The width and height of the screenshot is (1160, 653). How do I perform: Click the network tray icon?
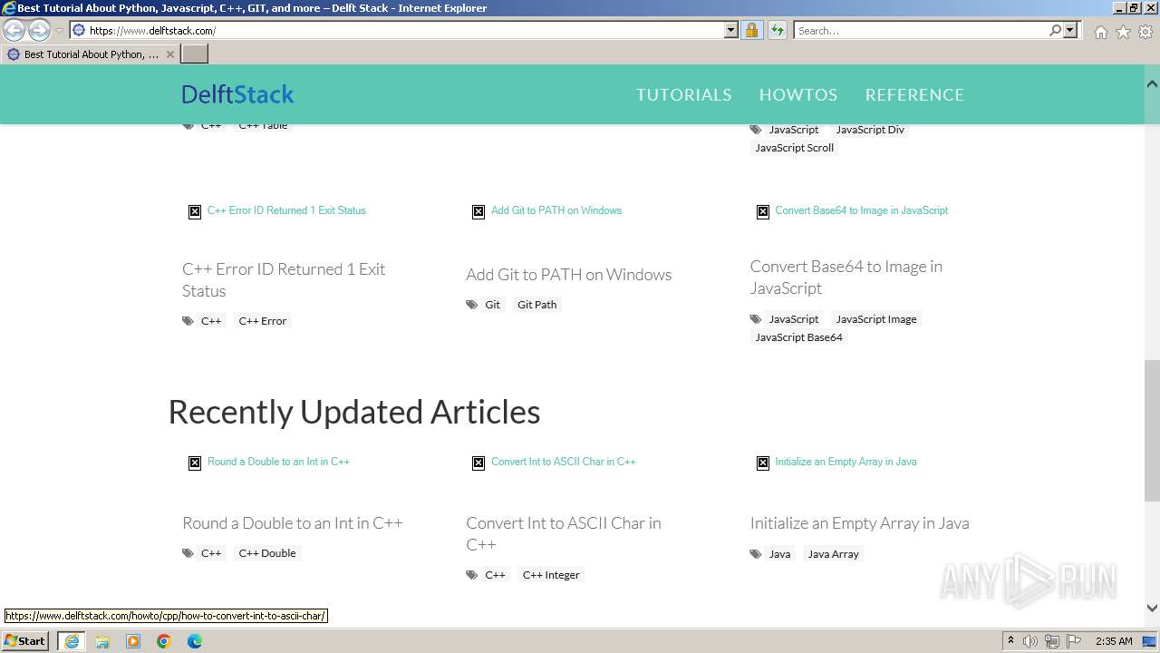click(1052, 641)
